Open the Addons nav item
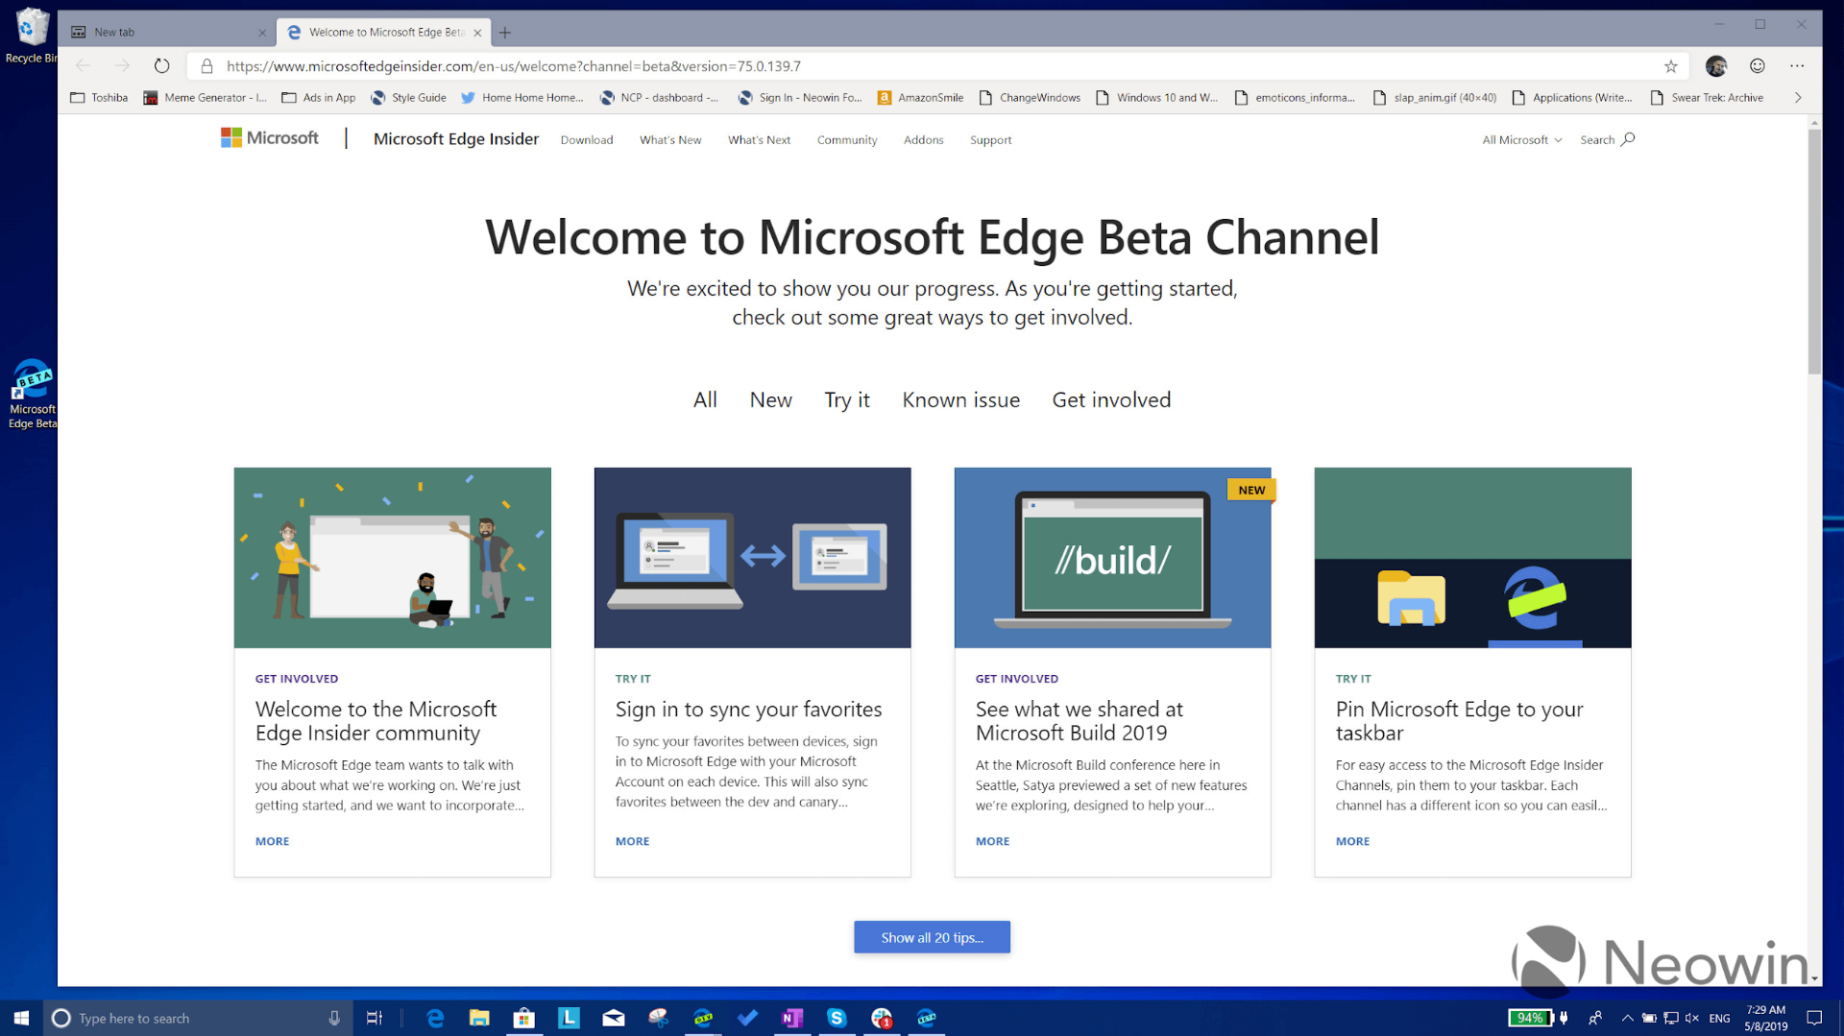This screenshot has width=1844, height=1036. click(x=923, y=140)
